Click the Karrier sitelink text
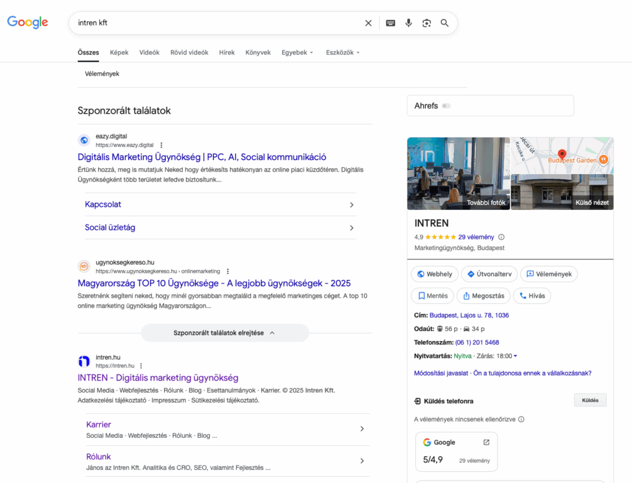Viewport: 632px width, 483px height. click(x=98, y=424)
